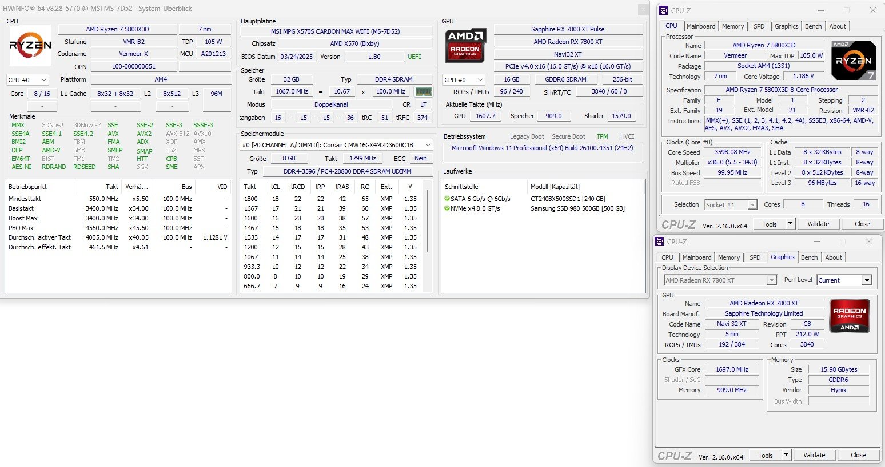This screenshot has width=885, height=467.
Task: Click the Microsoft Windows 11 Professional build text
Action: pos(542,148)
